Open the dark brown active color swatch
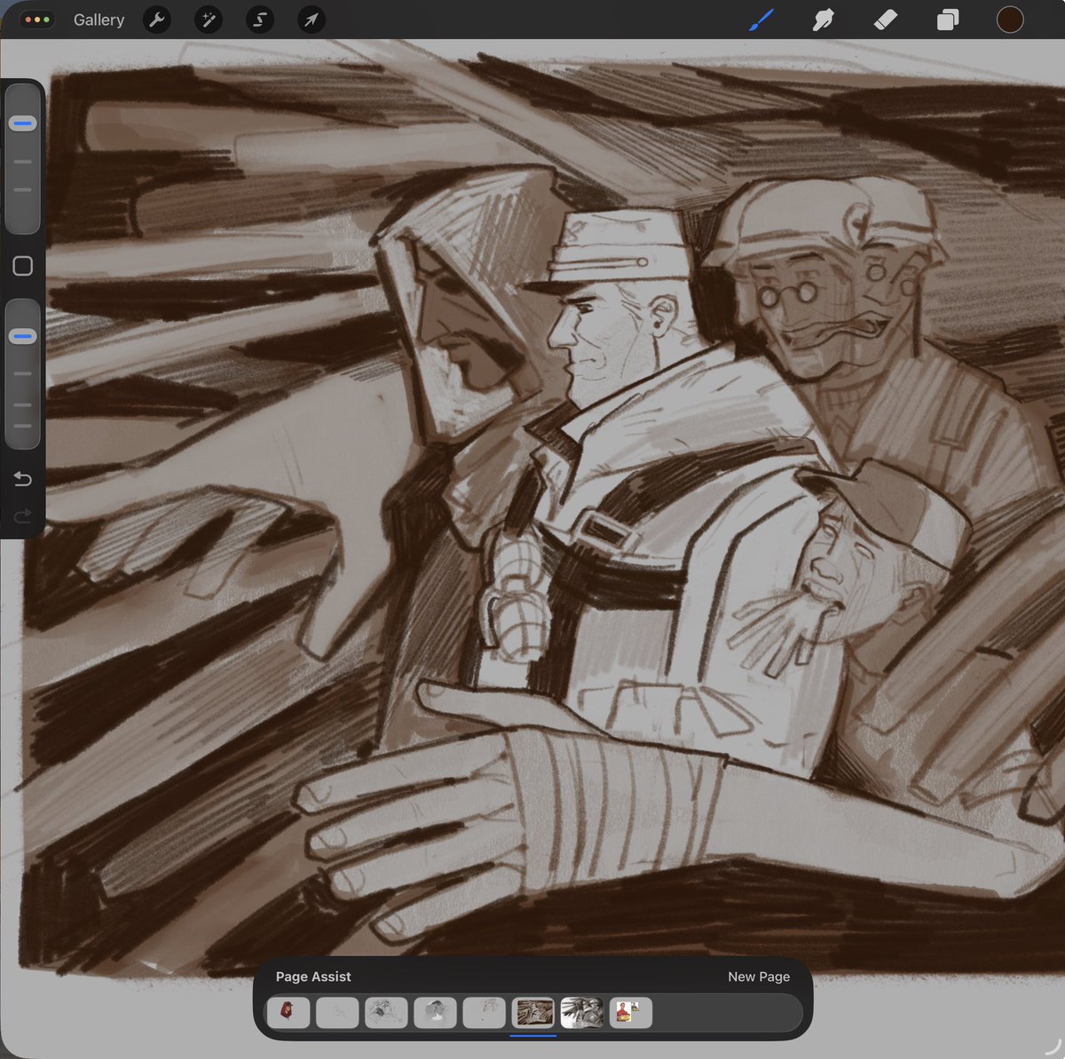The width and height of the screenshot is (1065, 1059). (1010, 20)
